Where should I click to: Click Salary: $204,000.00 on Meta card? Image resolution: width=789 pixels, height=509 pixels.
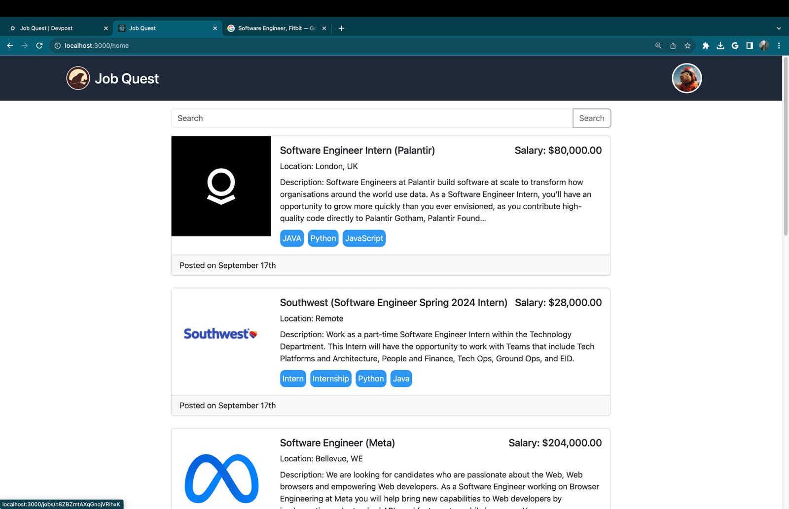click(x=555, y=443)
